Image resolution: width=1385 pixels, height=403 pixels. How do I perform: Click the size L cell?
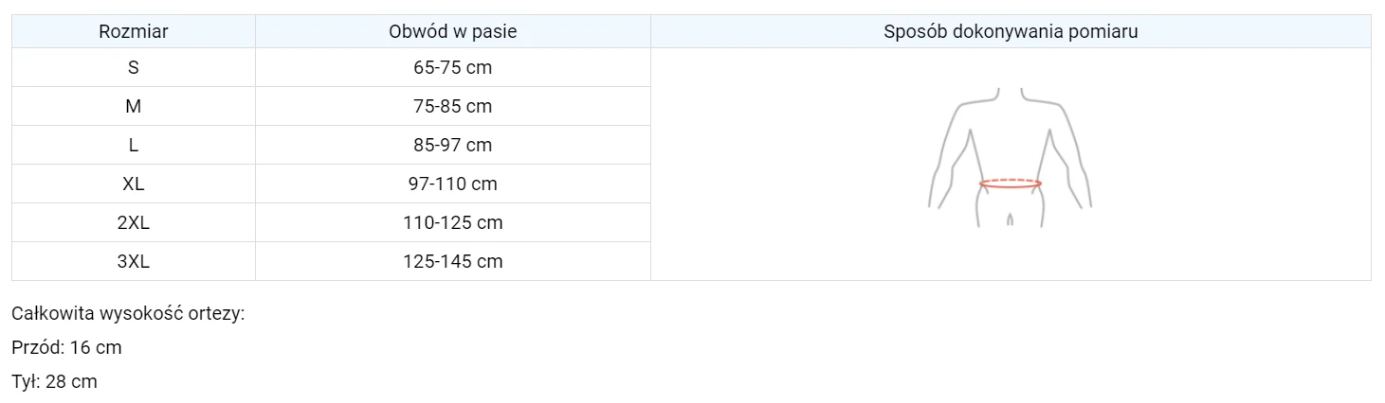pyautogui.click(x=134, y=146)
